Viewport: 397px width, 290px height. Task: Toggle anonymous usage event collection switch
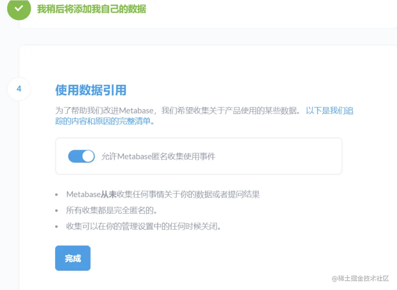[81, 156]
